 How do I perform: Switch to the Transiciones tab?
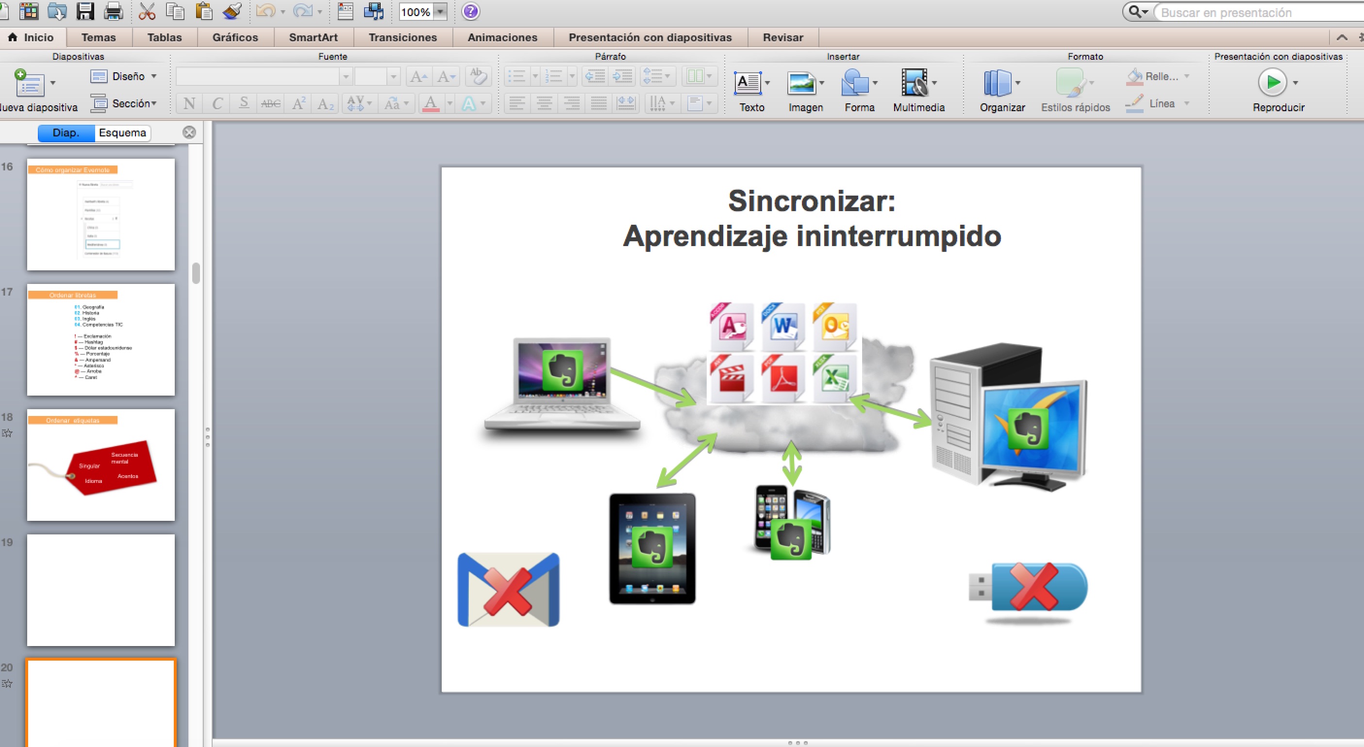(x=403, y=37)
